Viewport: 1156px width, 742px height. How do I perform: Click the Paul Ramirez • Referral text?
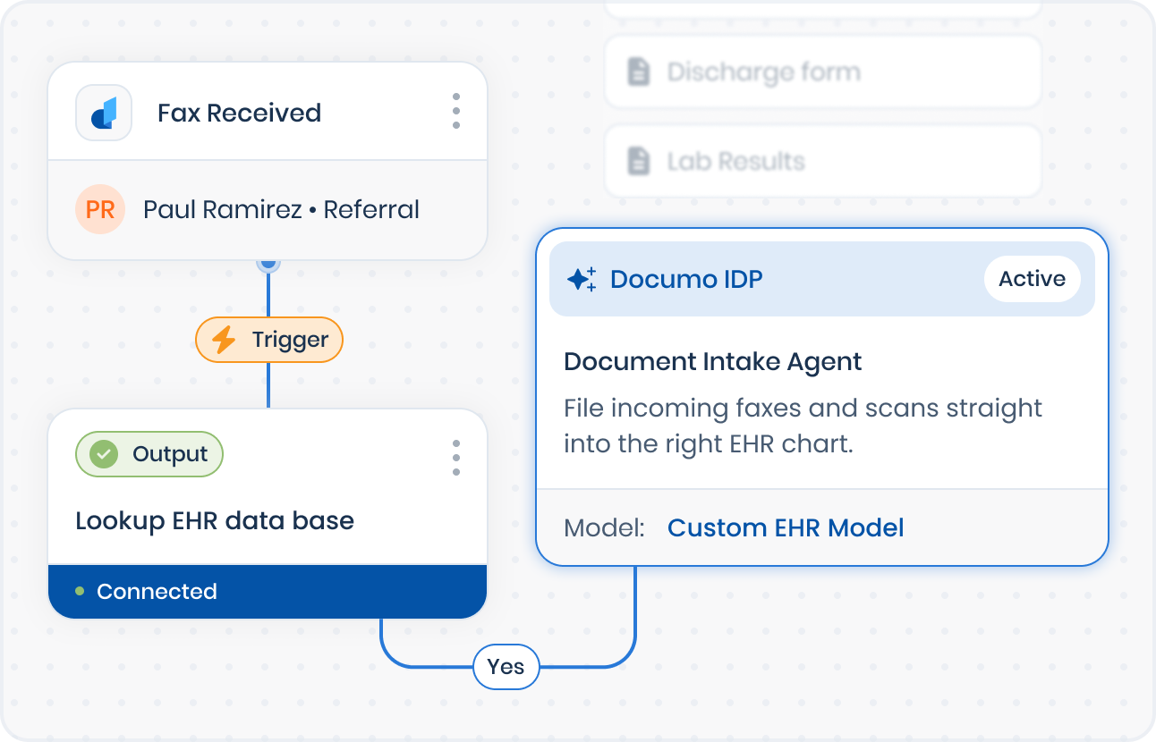281,209
